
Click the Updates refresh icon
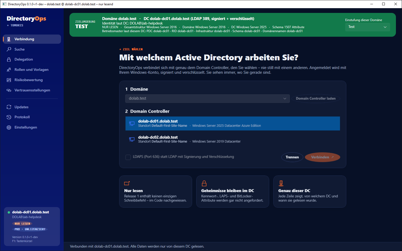[9, 107]
